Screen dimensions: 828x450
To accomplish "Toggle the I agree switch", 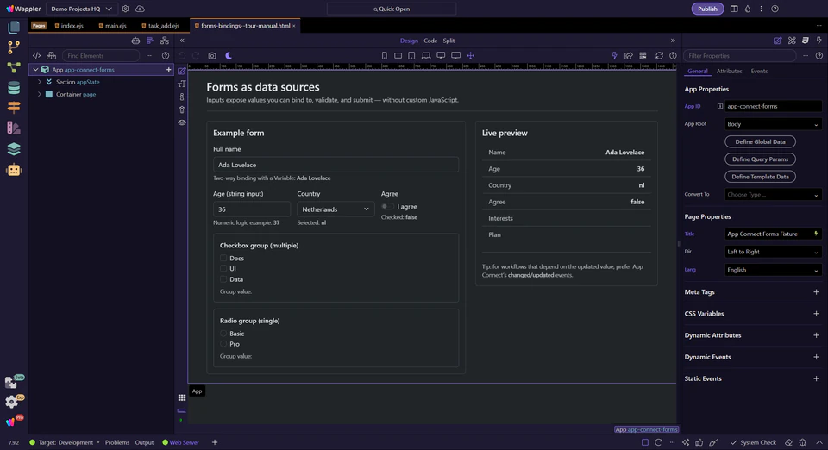I will point(387,206).
